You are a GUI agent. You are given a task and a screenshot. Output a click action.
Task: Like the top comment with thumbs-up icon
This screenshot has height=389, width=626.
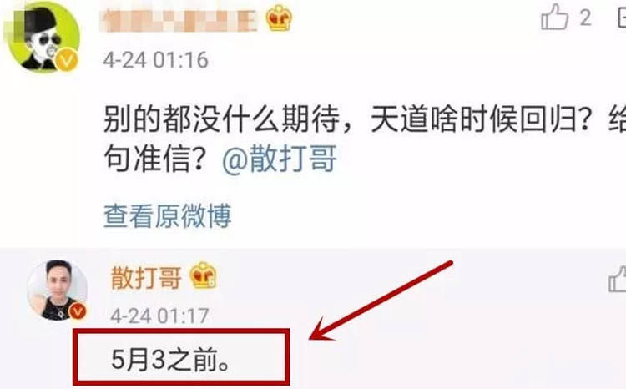point(554,18)
